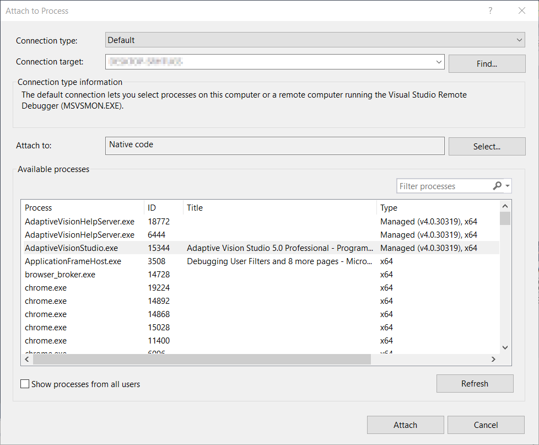Expand the Connection target combo box
The width and height of the screenshot is (539, 445).
click(439, 62)
